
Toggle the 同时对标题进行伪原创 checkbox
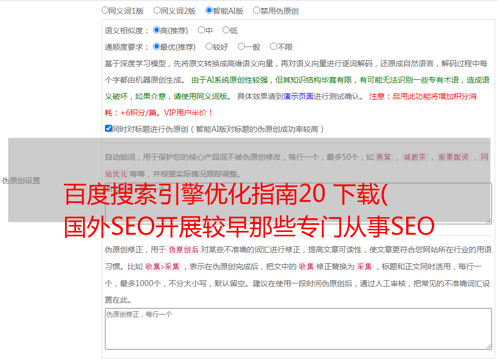[108, 129]
